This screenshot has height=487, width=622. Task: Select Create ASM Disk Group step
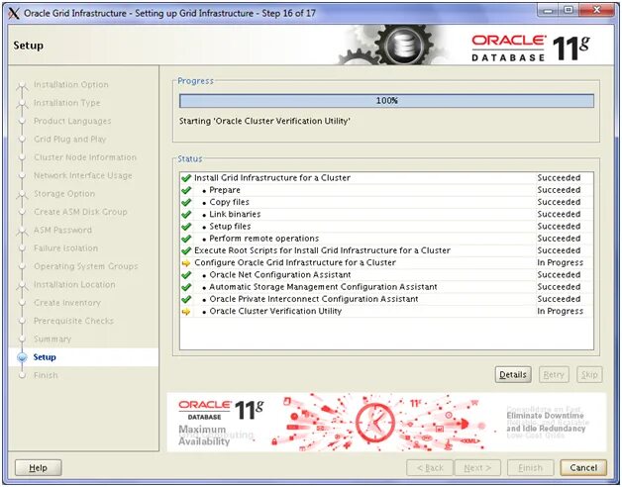80,212
